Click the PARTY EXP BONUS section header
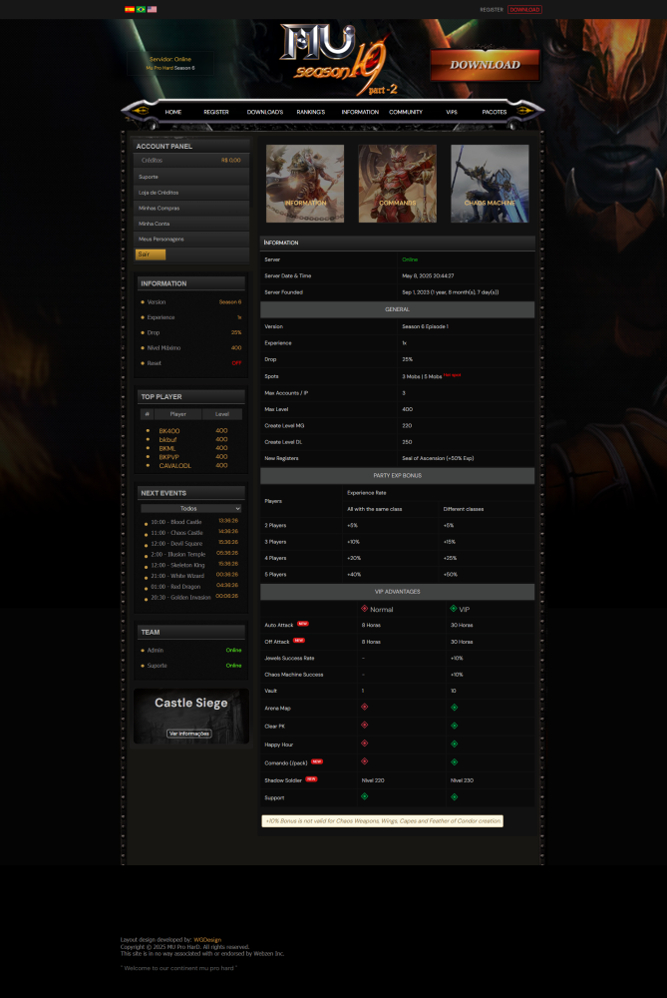The image size is (667, 998). [398, 475]
